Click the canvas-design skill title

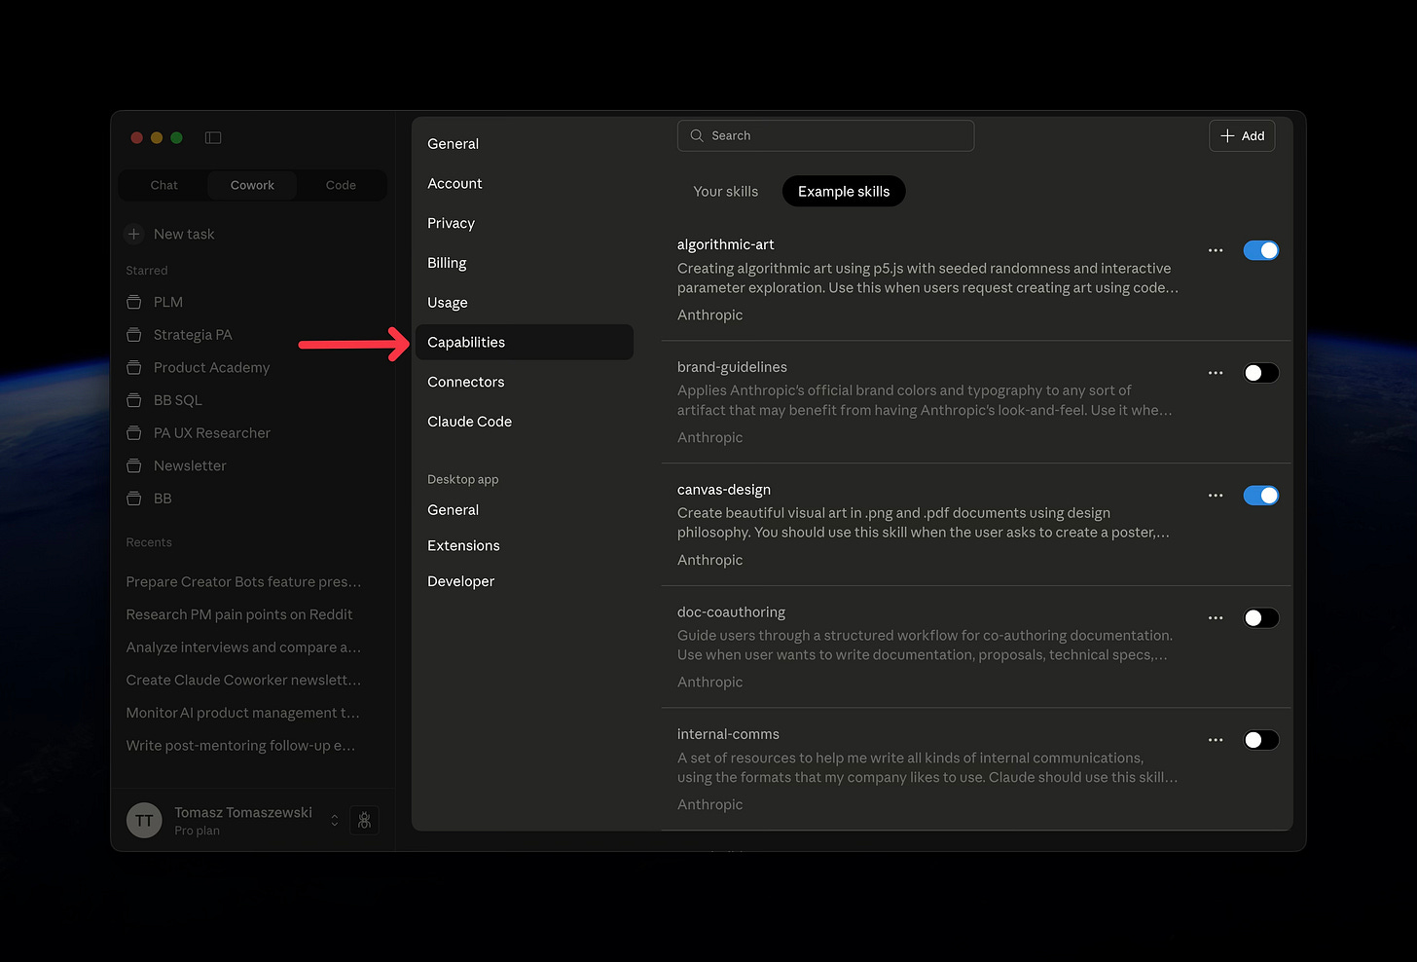724,490
